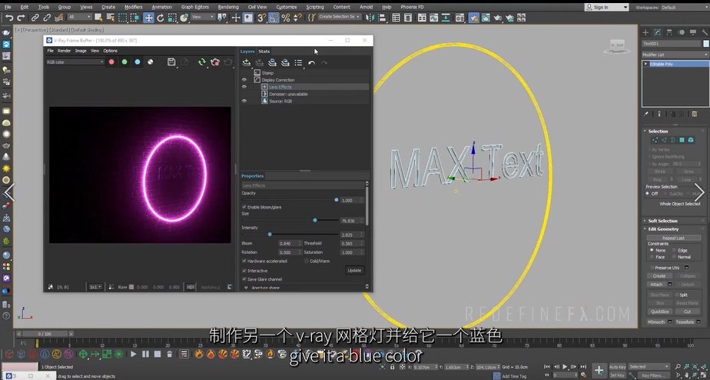The image size is (710, 380).
Task: Click the Mirror tool icon
Action: pos(370,18)
